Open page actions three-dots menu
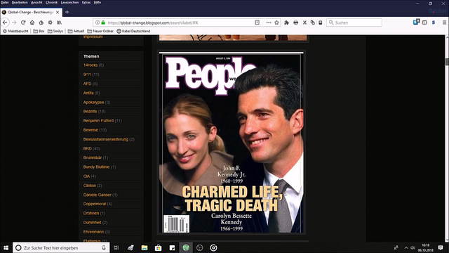Viewport: 449px width, 253px height. pos(268,22)
